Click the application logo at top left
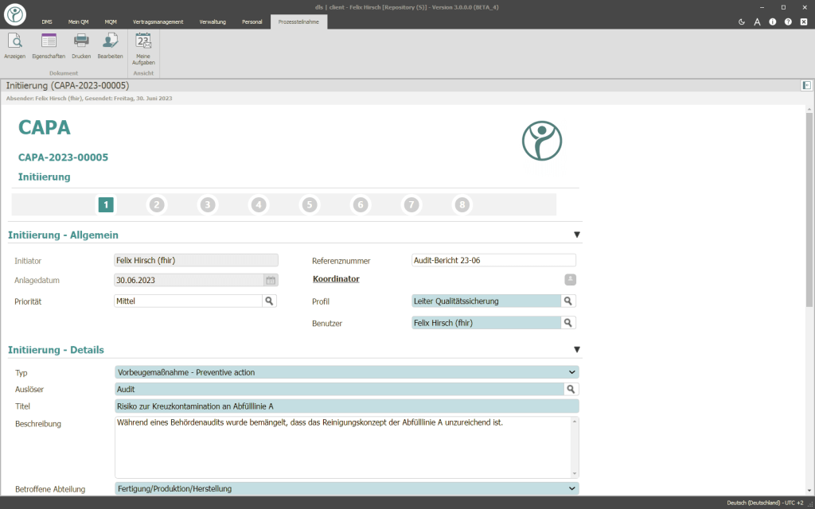 point(15,14)
